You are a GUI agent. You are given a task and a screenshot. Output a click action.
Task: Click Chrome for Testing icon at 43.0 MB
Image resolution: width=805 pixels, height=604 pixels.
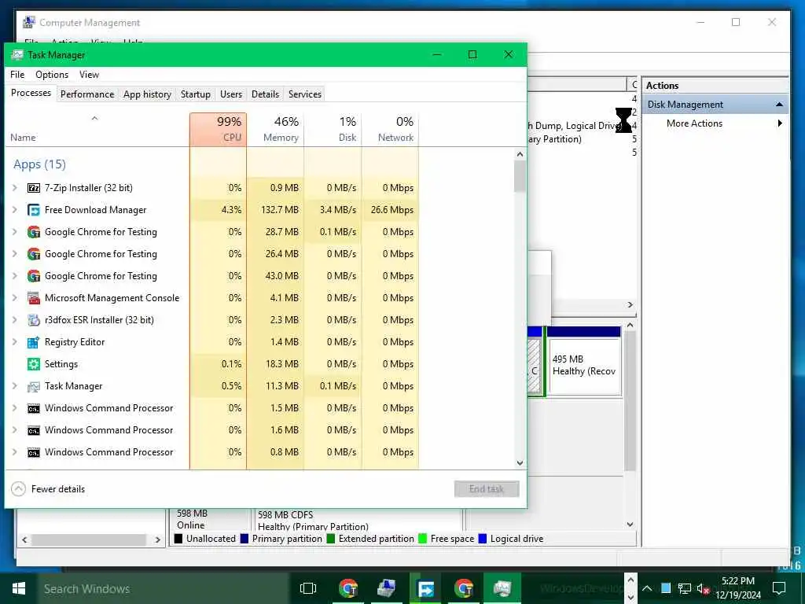click(34, 276)
